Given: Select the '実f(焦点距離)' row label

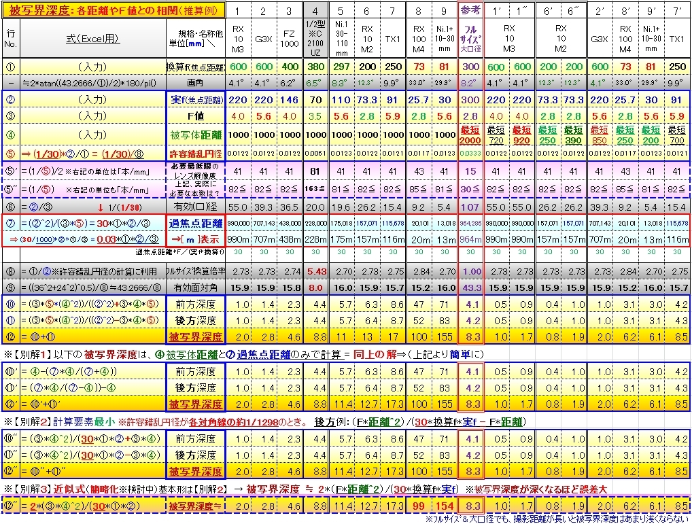Looking at the screenshot, I should click(x=196, y=100).
